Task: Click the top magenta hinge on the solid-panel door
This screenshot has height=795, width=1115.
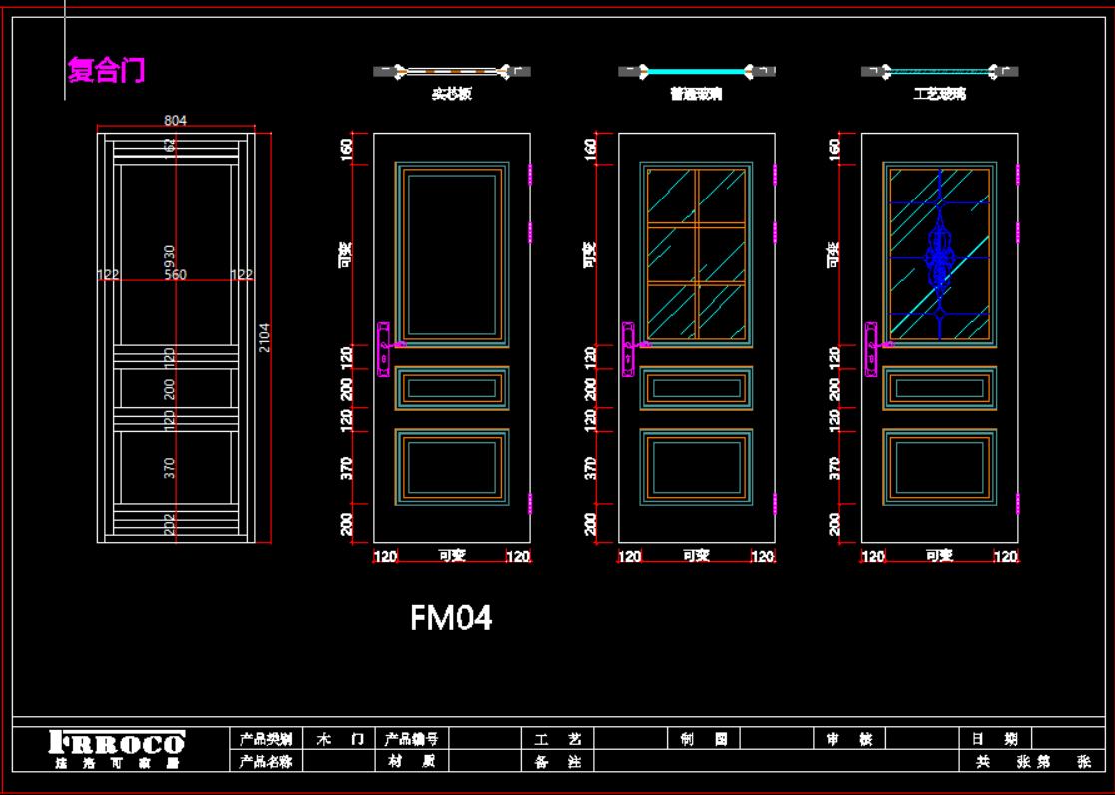Action: (531, 175)
